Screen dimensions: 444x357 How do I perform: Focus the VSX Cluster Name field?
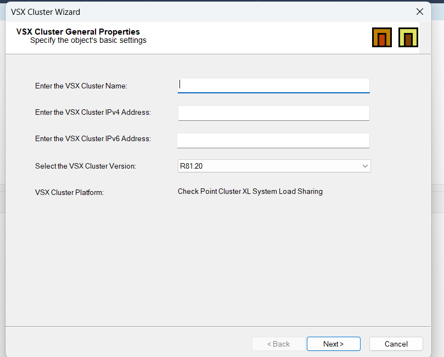coord(273,85)
